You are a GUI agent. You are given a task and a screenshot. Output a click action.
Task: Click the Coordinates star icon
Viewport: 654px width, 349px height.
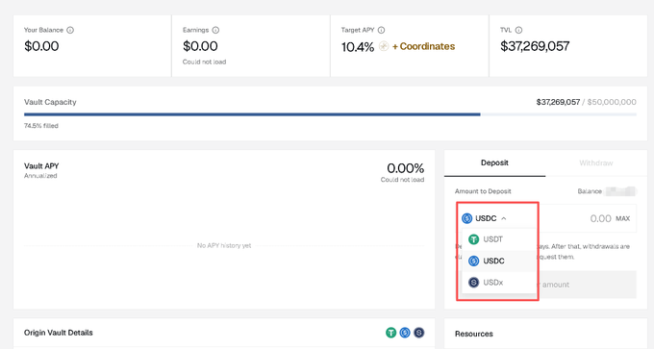pyautogui.click(x=384, y=46)
